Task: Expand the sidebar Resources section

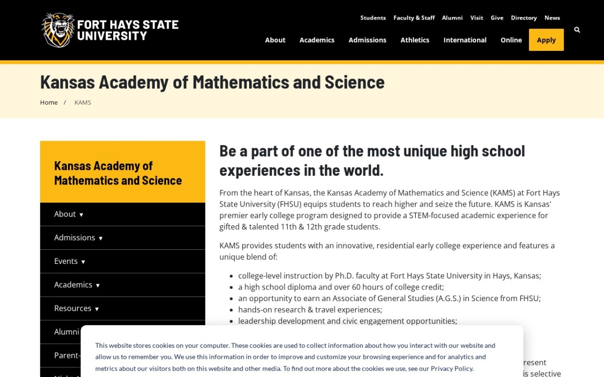Action: [x=123, y=309]
